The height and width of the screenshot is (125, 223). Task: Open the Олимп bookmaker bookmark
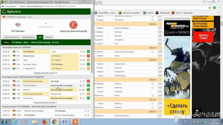pos(183,13)
